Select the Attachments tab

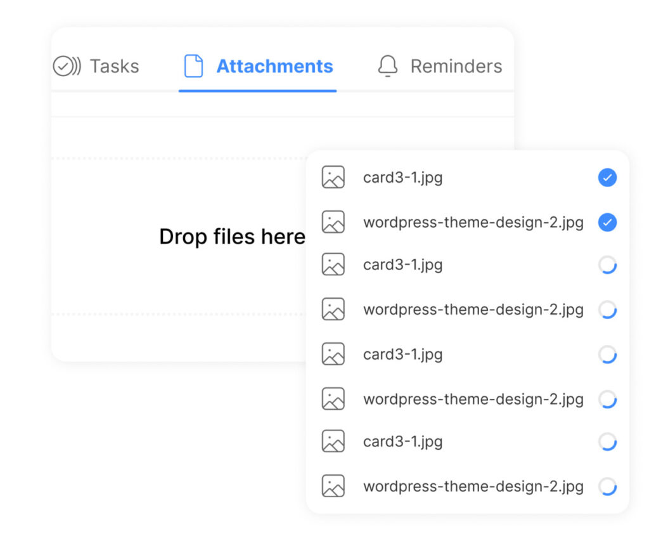pyautogui.click(x=274, y=66)
